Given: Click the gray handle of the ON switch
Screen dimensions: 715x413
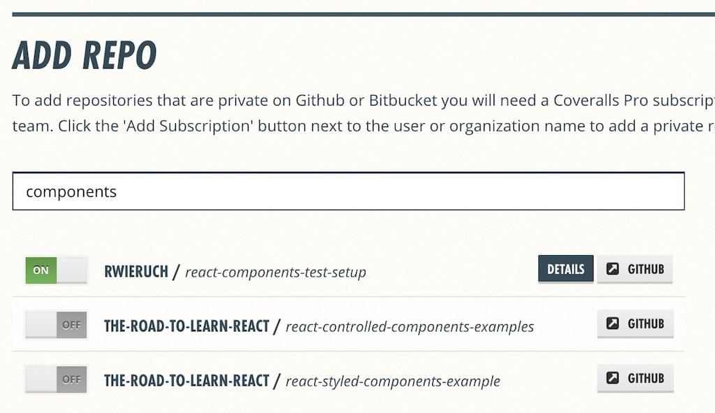Looking at the screenshot, I should point(71,270).
